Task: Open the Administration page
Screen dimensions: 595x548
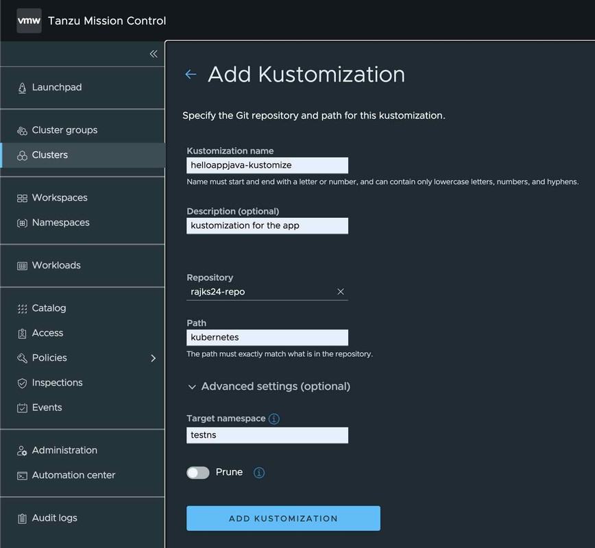Action: tap(64, 450)
